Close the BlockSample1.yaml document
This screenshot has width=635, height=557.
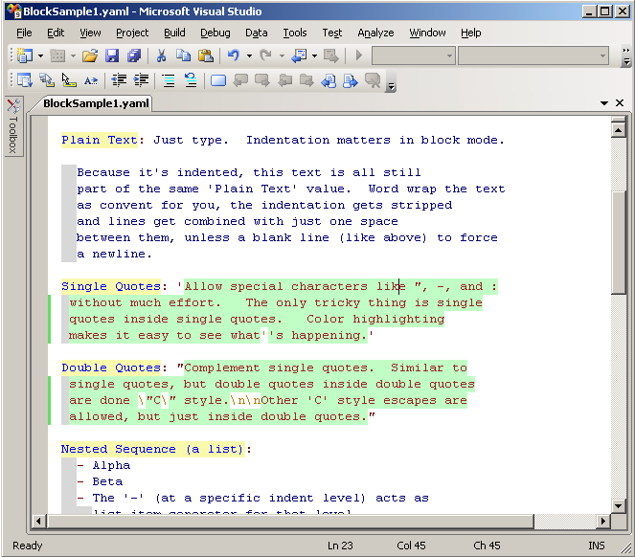coord(620,103)
